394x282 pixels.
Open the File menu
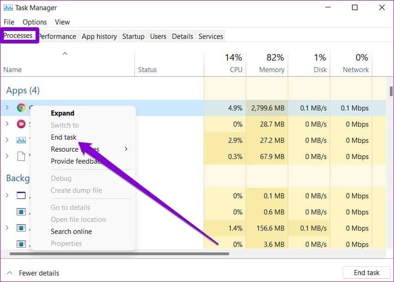click(9, 22)
